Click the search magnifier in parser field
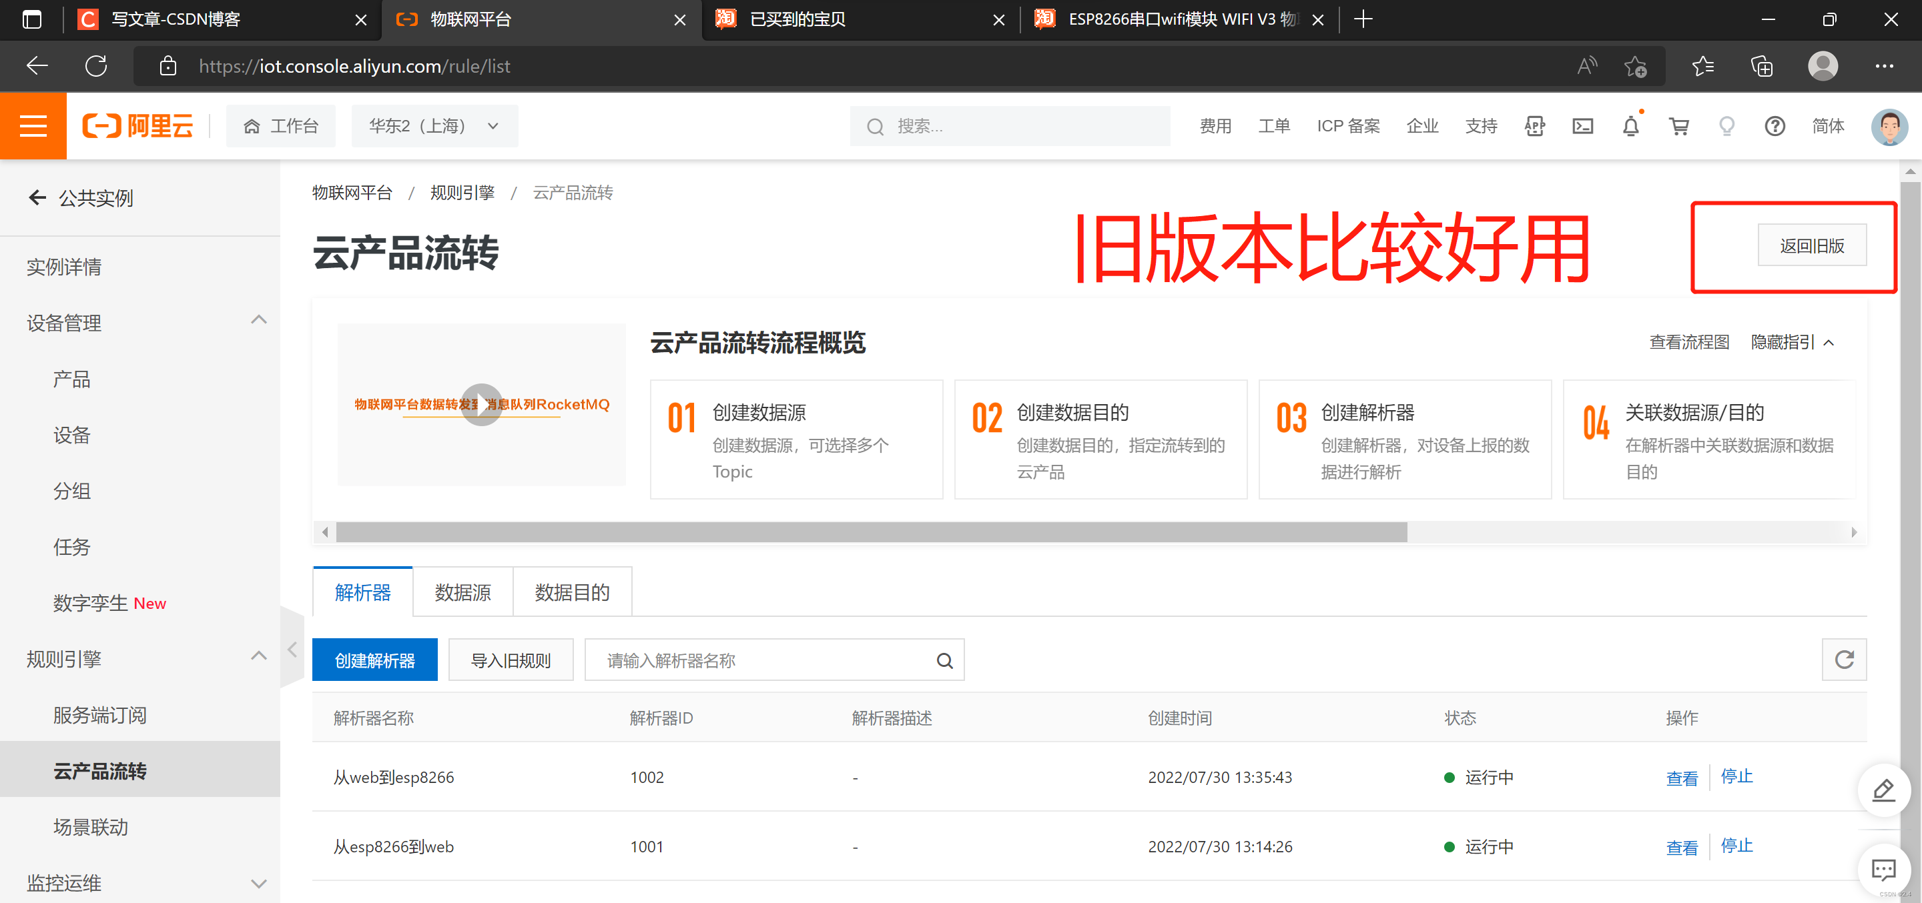The image size is (1922, 903). pos(944,661)
